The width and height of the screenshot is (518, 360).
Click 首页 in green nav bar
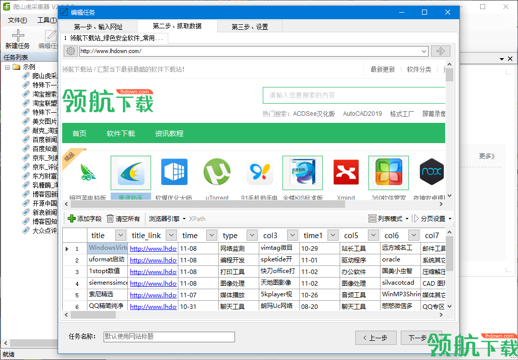[79, 133]
